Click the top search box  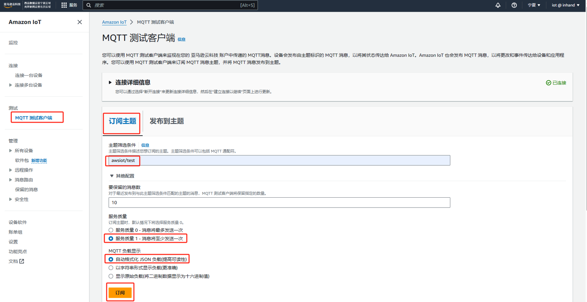click(170, 5)
